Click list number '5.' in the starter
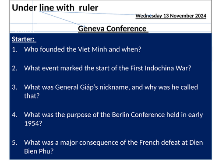Screen dimensions: 219x164 [14, 143]
